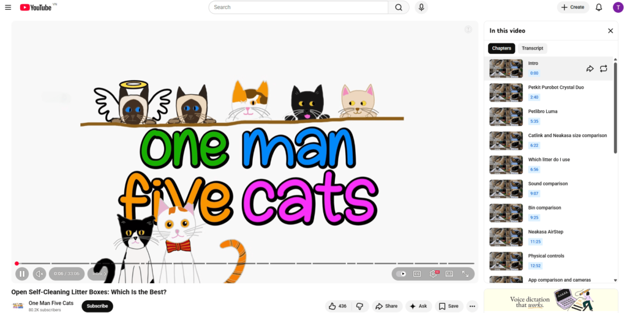Save video to playlist
This screenshot has height=313, width=627.
(449, 306)
